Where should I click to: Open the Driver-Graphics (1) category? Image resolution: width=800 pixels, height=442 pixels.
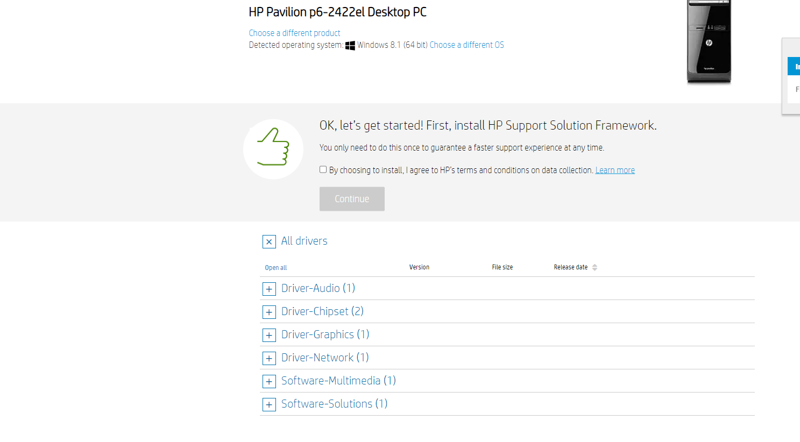pyautogui.click(x=325, y=334)
